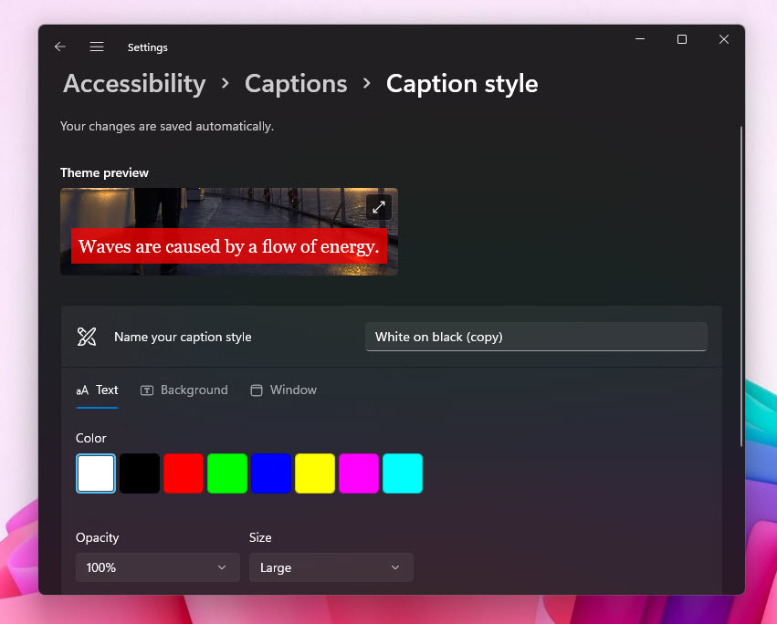Open the Opacity dropdown showing 100%
Image resolution: width=777 pixels, height=624 pixels.
[x=158, y=567]
